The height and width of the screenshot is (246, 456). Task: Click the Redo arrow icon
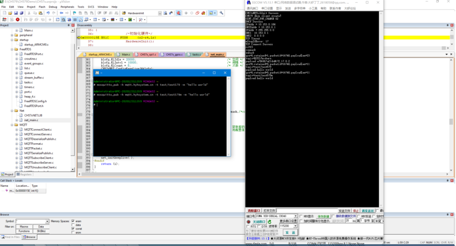coord(54,13)
